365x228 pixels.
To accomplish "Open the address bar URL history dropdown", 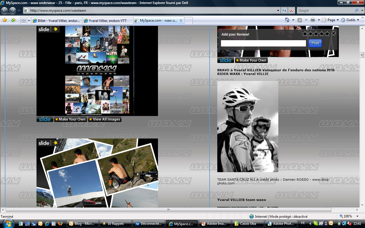I will (x=278, y=11).
